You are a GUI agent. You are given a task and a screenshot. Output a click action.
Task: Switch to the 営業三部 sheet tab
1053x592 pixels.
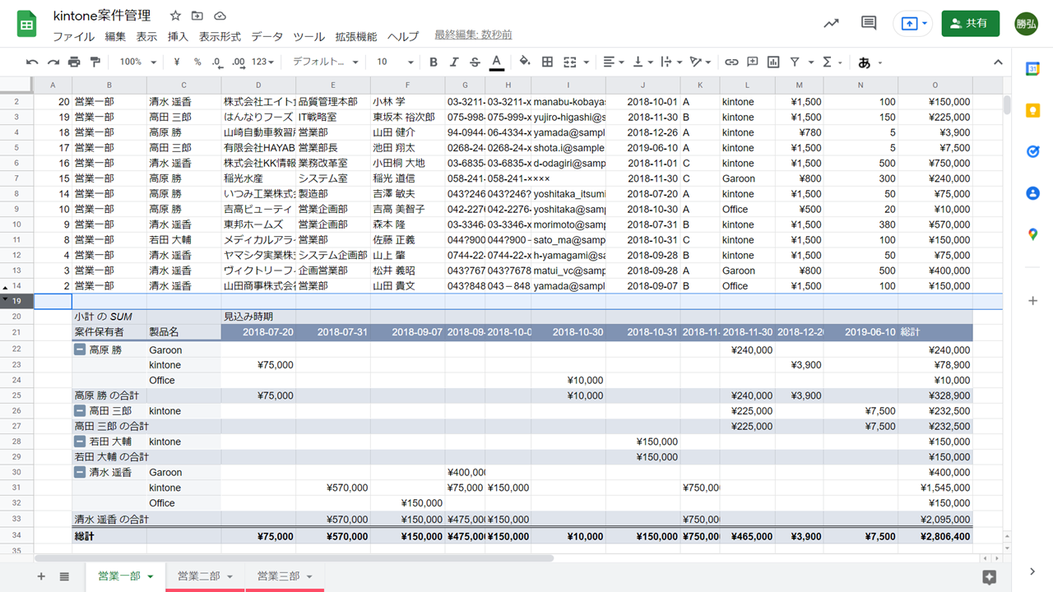[x=285, y=576]
